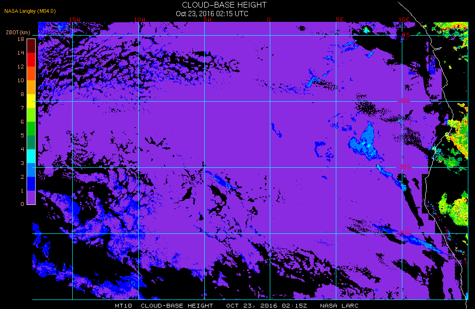The height and width of the screenshot is (309, 475).
Task: Select the red 12–14 km legend swatch
Action: tap(31, 60)
